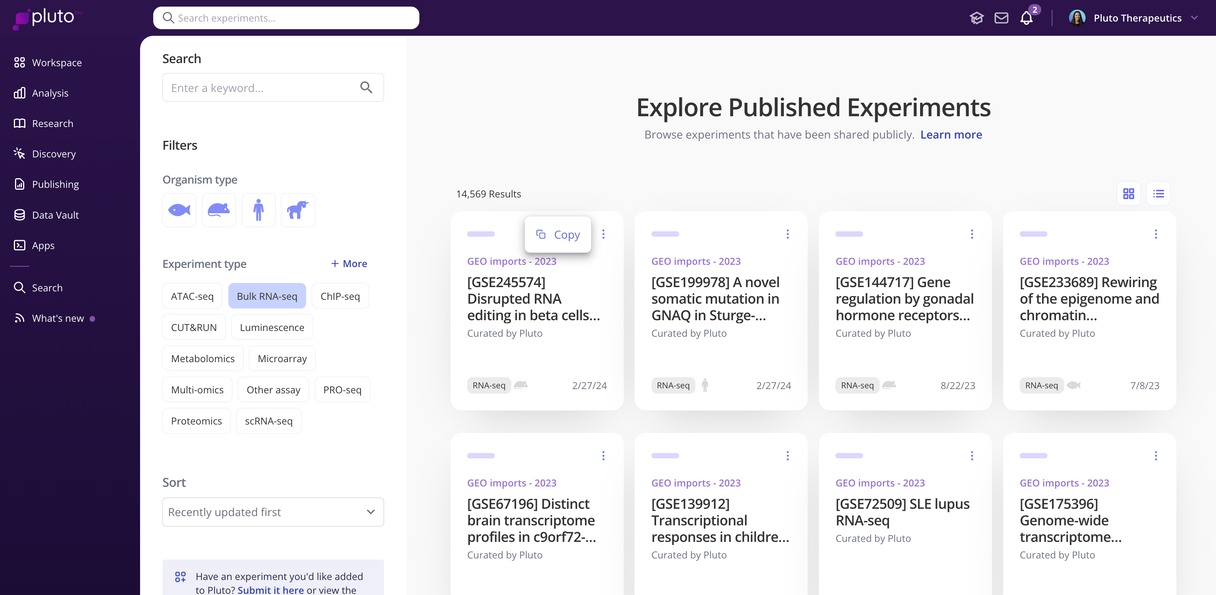
Task: Switch to grid view layout
Action: coord(1128,194)
